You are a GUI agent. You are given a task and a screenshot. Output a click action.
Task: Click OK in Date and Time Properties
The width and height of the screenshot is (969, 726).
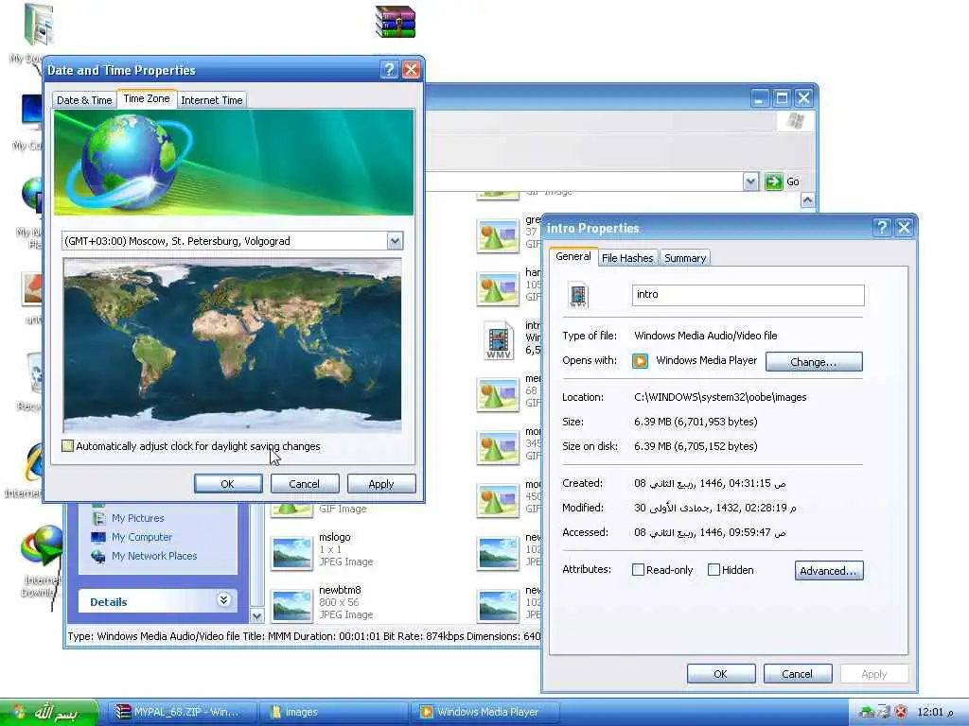coord(227,484)
